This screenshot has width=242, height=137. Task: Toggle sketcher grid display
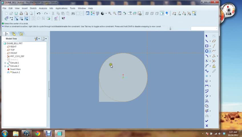click(21, 19)
